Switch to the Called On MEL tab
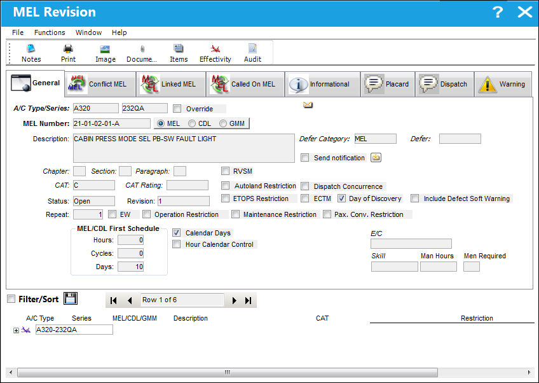This screenshot has height=383, width=539. pos(245,84)
